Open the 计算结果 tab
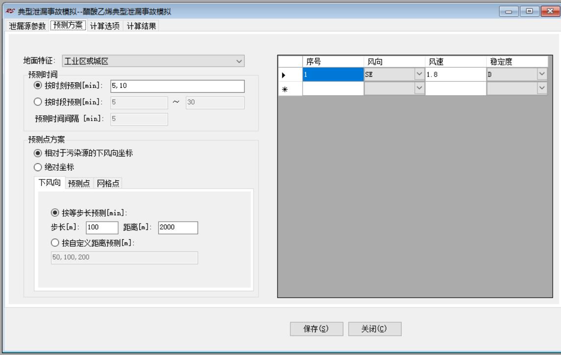The width and height of the screenshot is (561, 355). pyautogui.click(x=141, y=26)
